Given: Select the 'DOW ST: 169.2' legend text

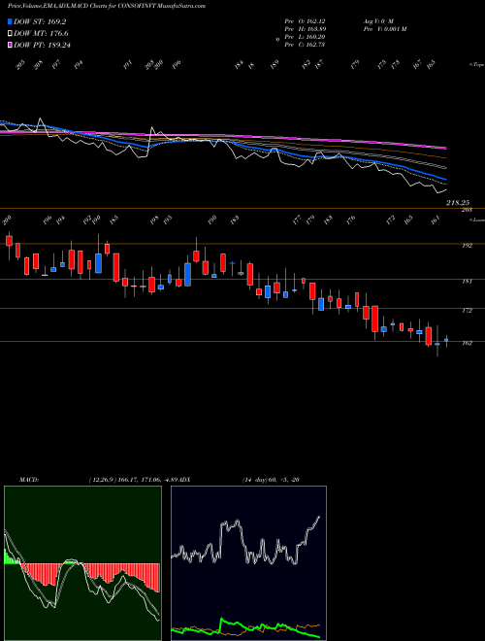Looking at the screenshot, I should 40,21.
